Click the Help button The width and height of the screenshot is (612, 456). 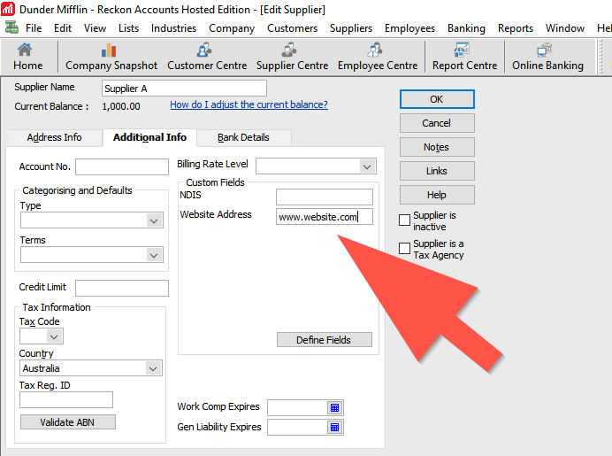[x=437, y=195]
